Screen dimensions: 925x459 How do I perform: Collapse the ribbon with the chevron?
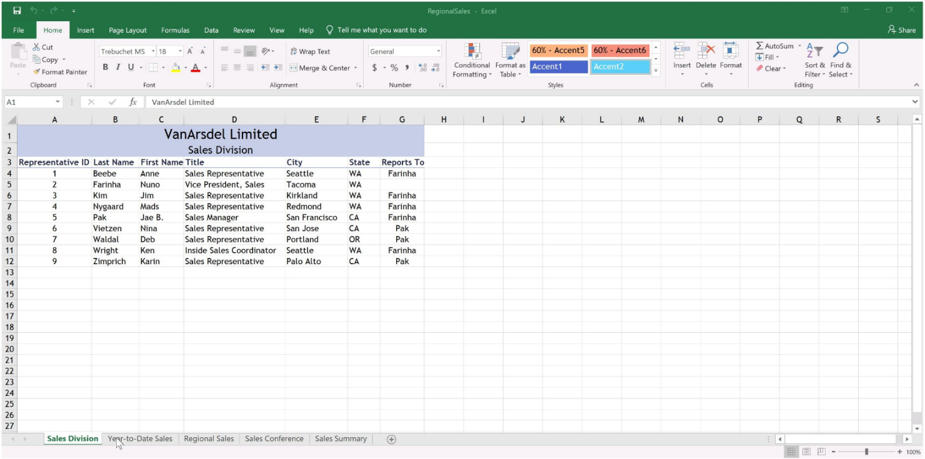(x=917, y=85)
